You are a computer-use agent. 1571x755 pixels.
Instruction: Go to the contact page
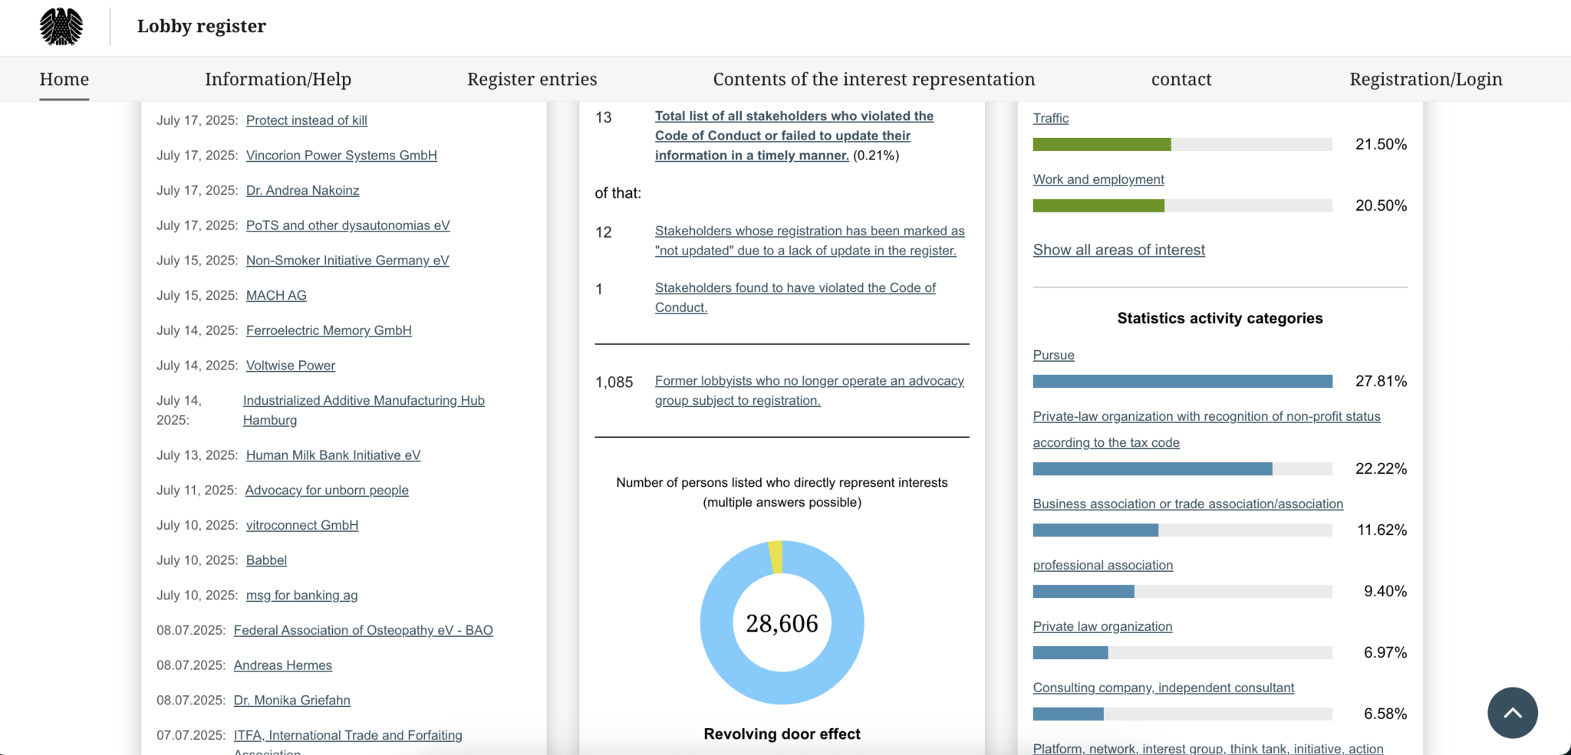point(1181,78)
